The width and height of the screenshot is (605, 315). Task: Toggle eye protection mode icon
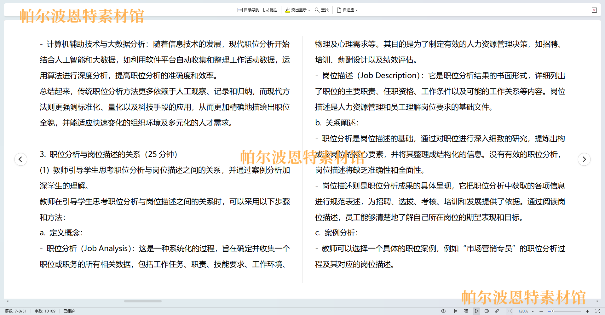(x=443, y=311)
